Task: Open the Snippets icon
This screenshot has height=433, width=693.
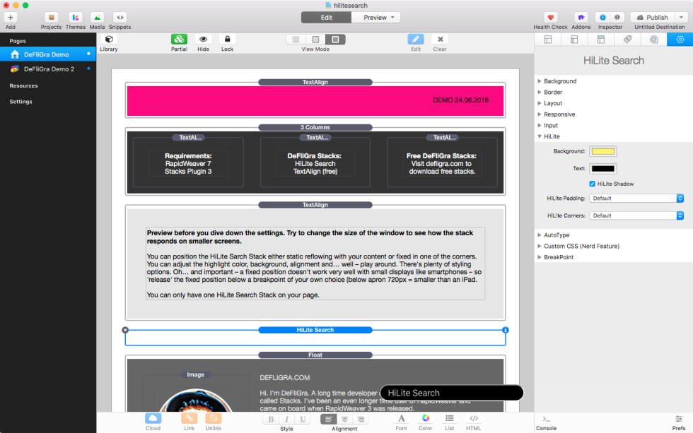Action: [x=120, y=17]
